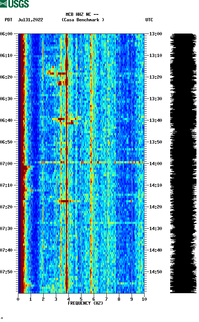Viewport: 199px width, 322px height.
Task: Click the '13:10' UTC time label
Action: pos(156,56)
